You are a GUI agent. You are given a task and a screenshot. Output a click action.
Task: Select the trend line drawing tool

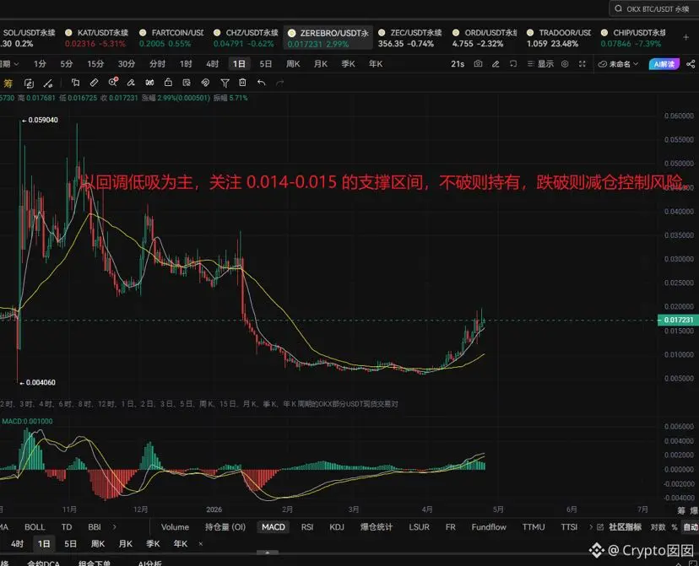(x=48, y=83)
